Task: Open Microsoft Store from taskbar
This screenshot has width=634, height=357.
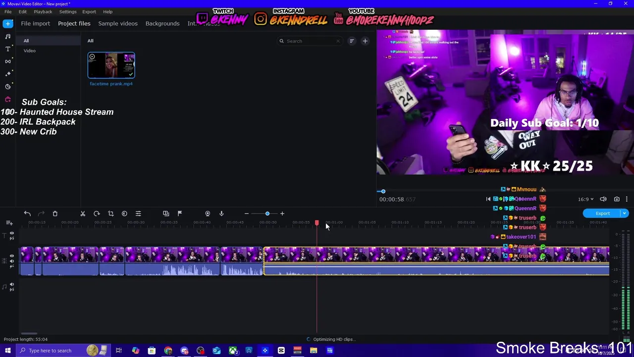Action: (152, 351)
